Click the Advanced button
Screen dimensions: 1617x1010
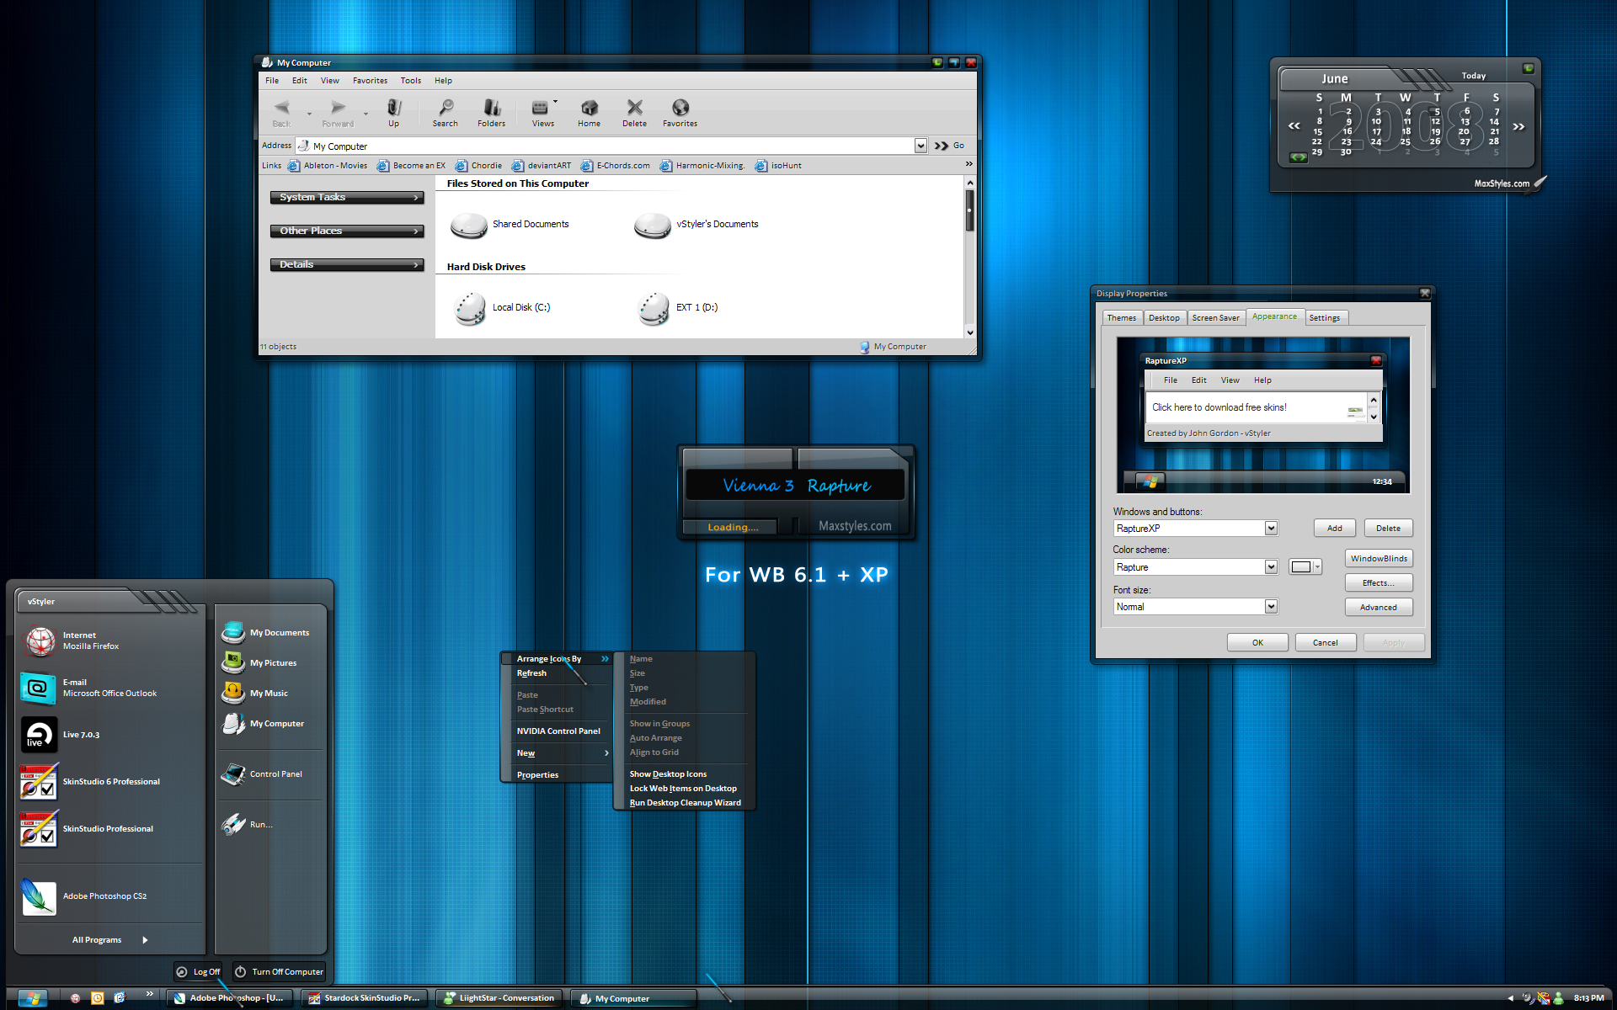click(1379, 608)
